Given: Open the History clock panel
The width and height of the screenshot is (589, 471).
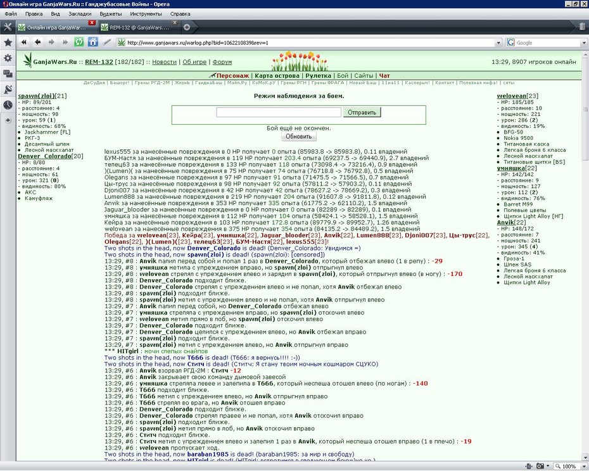Looking at the screenshot, I should 8,105.
